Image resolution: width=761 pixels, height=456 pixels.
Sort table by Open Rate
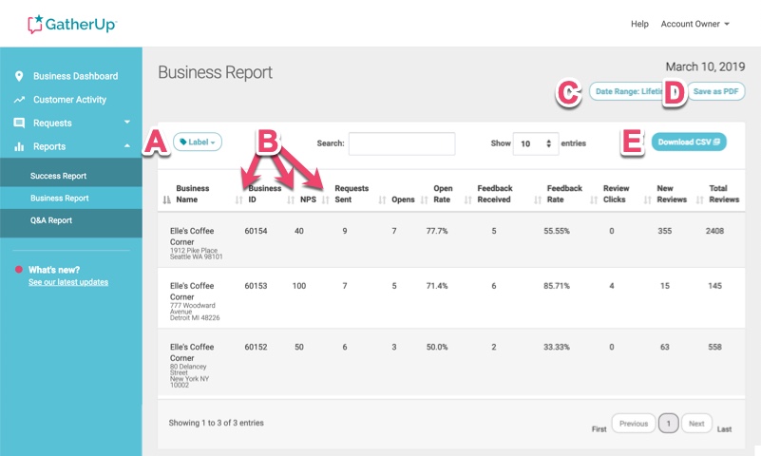tap(443, 194)
